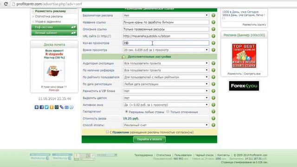Open Активное окно dropdown

(166, 105)
